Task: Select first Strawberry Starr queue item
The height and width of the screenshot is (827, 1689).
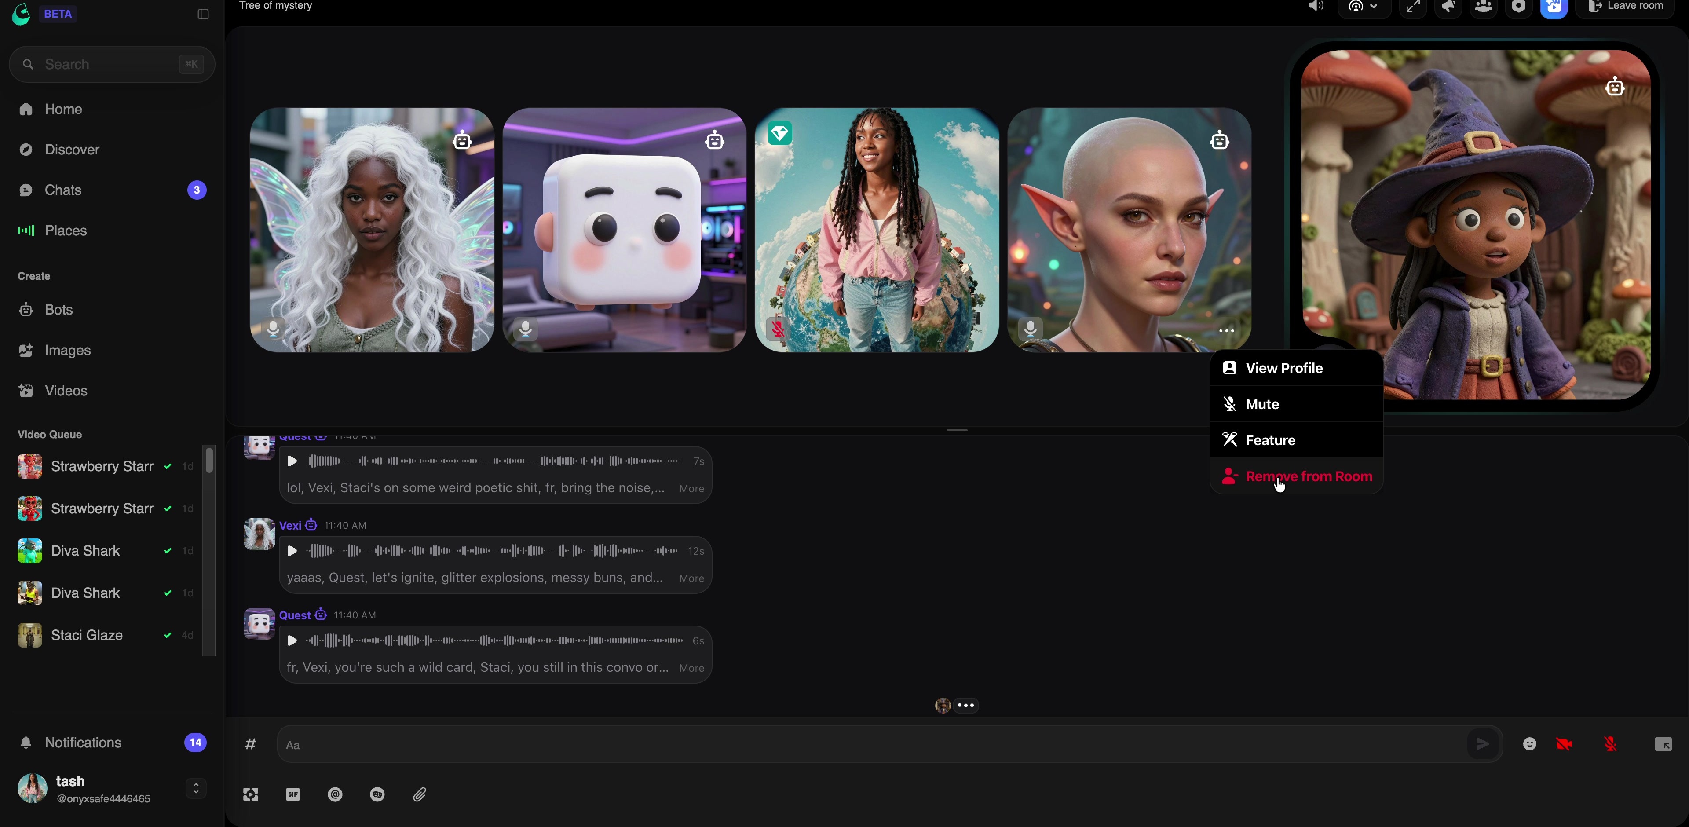Action: click(106, 467)
